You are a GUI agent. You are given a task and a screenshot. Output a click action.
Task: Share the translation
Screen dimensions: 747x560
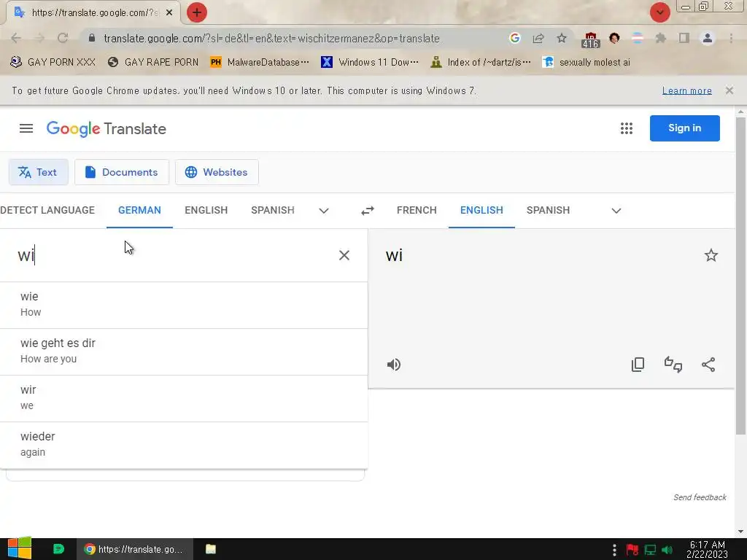pyautogui.click(x=708, y=365)
